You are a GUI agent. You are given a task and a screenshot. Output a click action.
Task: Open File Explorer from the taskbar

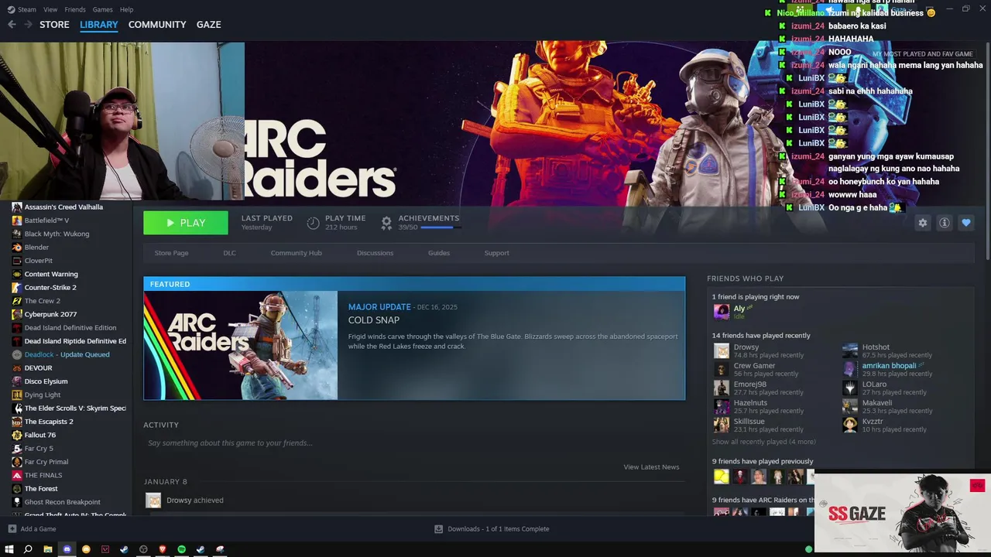click(x=48, y=549)
